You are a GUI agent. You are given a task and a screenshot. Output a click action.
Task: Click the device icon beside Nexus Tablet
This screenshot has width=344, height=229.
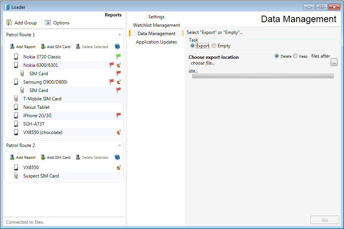[16, 107]
